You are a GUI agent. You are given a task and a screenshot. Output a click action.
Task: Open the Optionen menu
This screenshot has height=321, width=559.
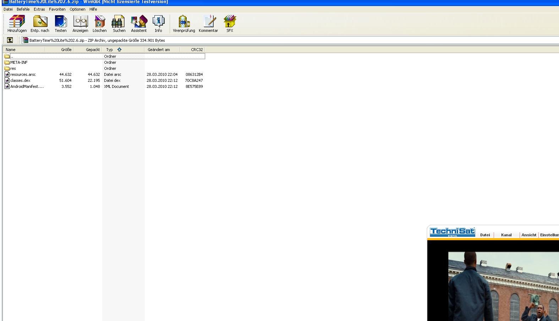tap(77, 9)
